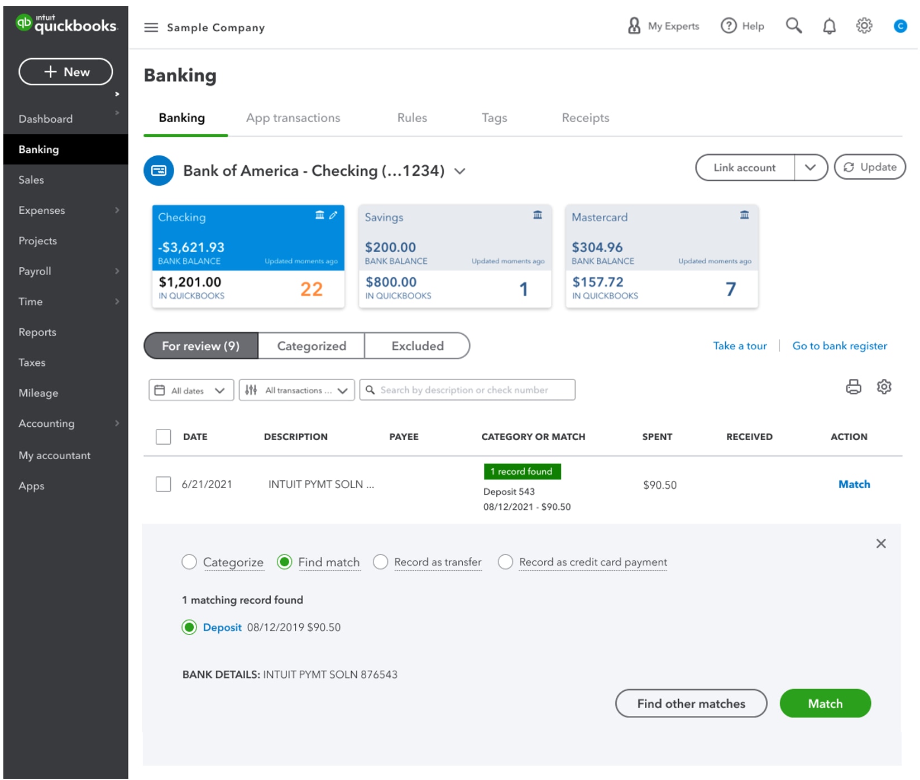
Task: Check the 6/21/2021 transaction checkbox
Action: pyautogui.click(x=163, y=484)
